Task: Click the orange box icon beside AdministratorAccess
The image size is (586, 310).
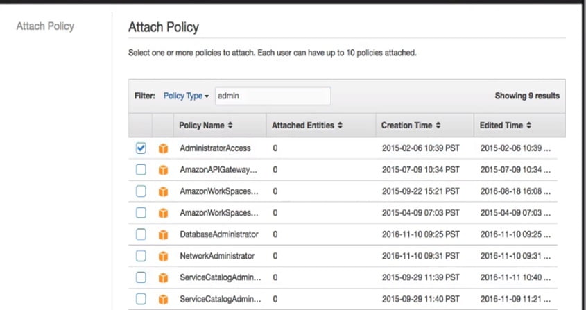Action: (164, 148)
